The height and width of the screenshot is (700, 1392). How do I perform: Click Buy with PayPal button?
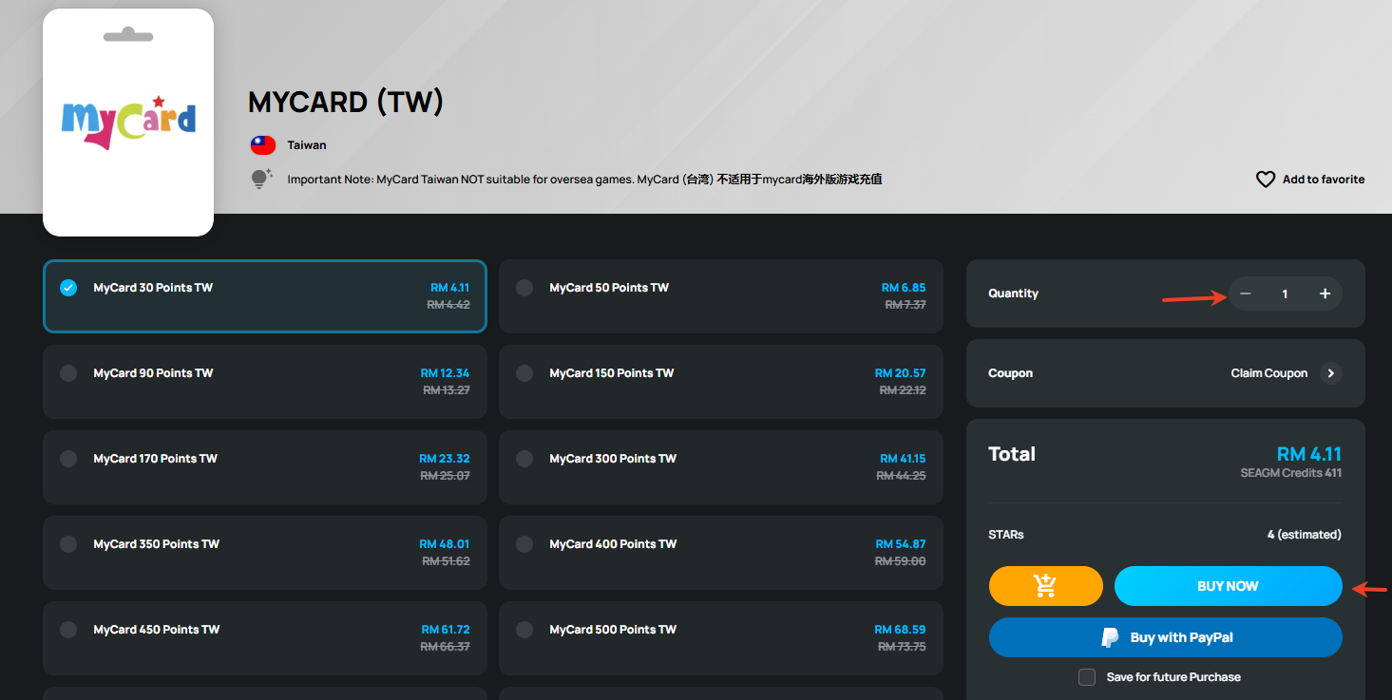[x=1165, y=637]
